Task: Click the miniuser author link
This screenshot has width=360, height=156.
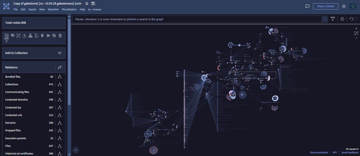Action: (x=97, y=10)
